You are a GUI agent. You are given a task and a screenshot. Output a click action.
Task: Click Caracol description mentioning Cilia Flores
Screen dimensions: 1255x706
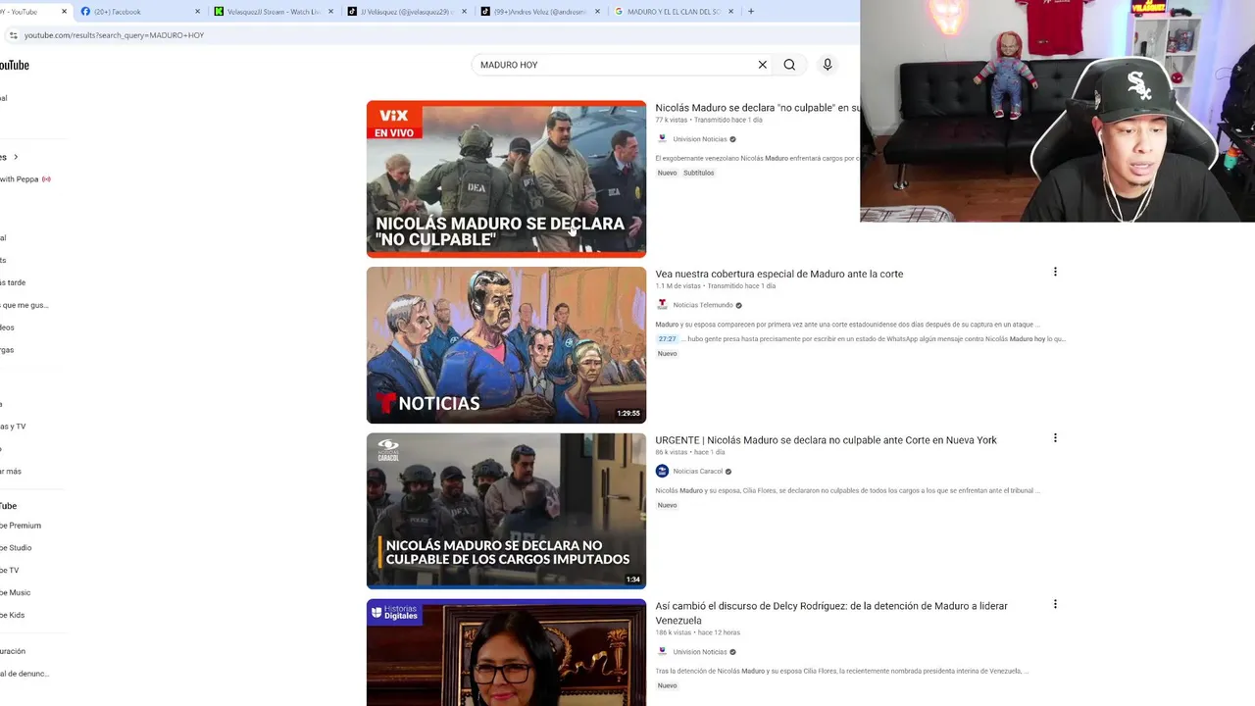(848, 490)
